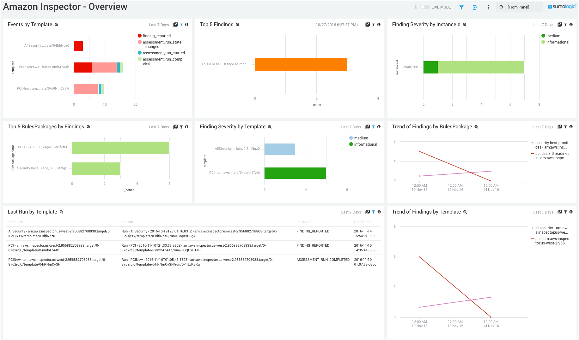Show info for the Trend of Findings by Template panel

pos(571,212)
